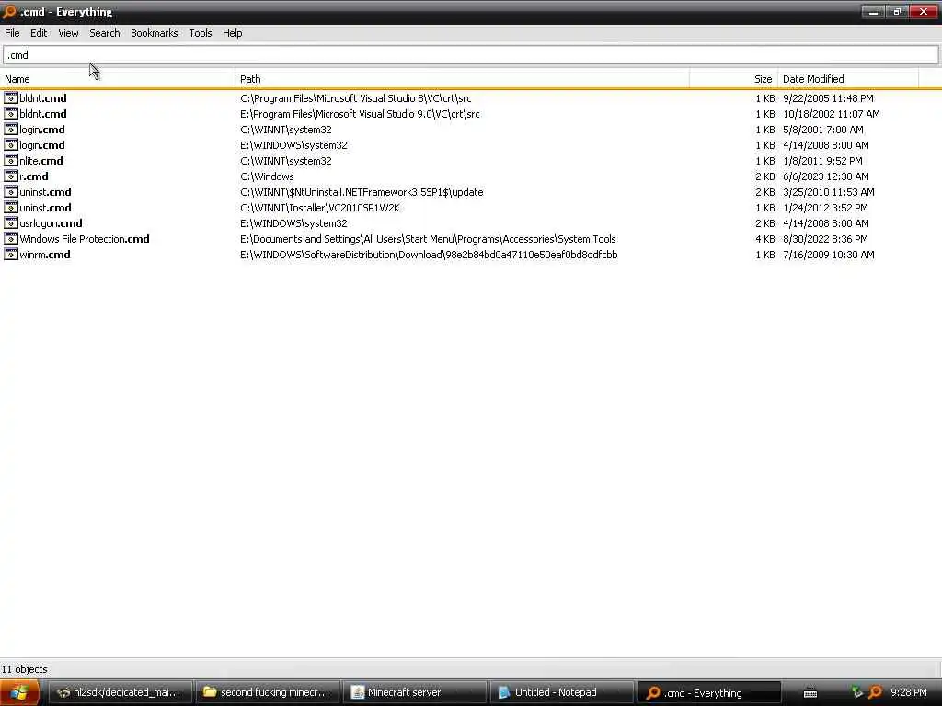Click date 5/8/2001 7:00 AM
The image size is (942, 706).
[822, 129]
